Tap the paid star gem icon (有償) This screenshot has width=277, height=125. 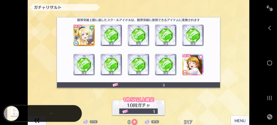[x=86, y=122]
